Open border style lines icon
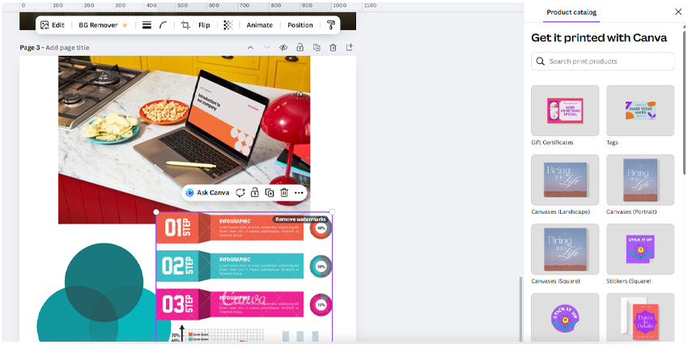 (x=147, y=25)
